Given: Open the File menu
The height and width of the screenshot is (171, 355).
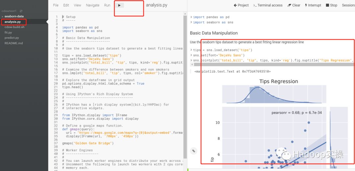Looking at the screenshot, I should tap(56, 5).
